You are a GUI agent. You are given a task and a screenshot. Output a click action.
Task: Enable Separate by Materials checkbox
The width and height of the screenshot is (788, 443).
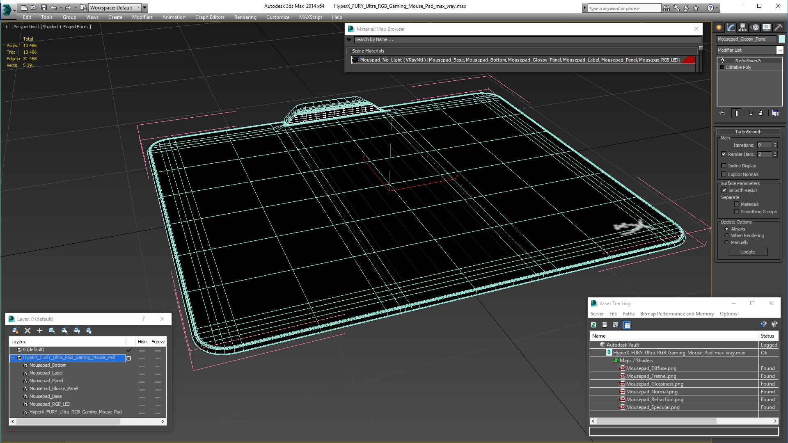737,204
